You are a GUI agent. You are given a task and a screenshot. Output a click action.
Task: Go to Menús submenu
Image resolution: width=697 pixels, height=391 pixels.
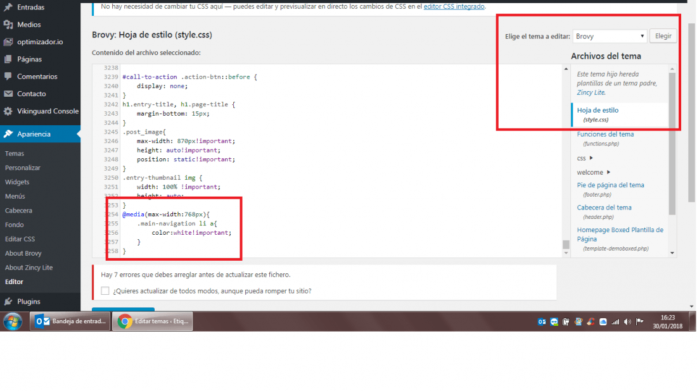point(15,196)
